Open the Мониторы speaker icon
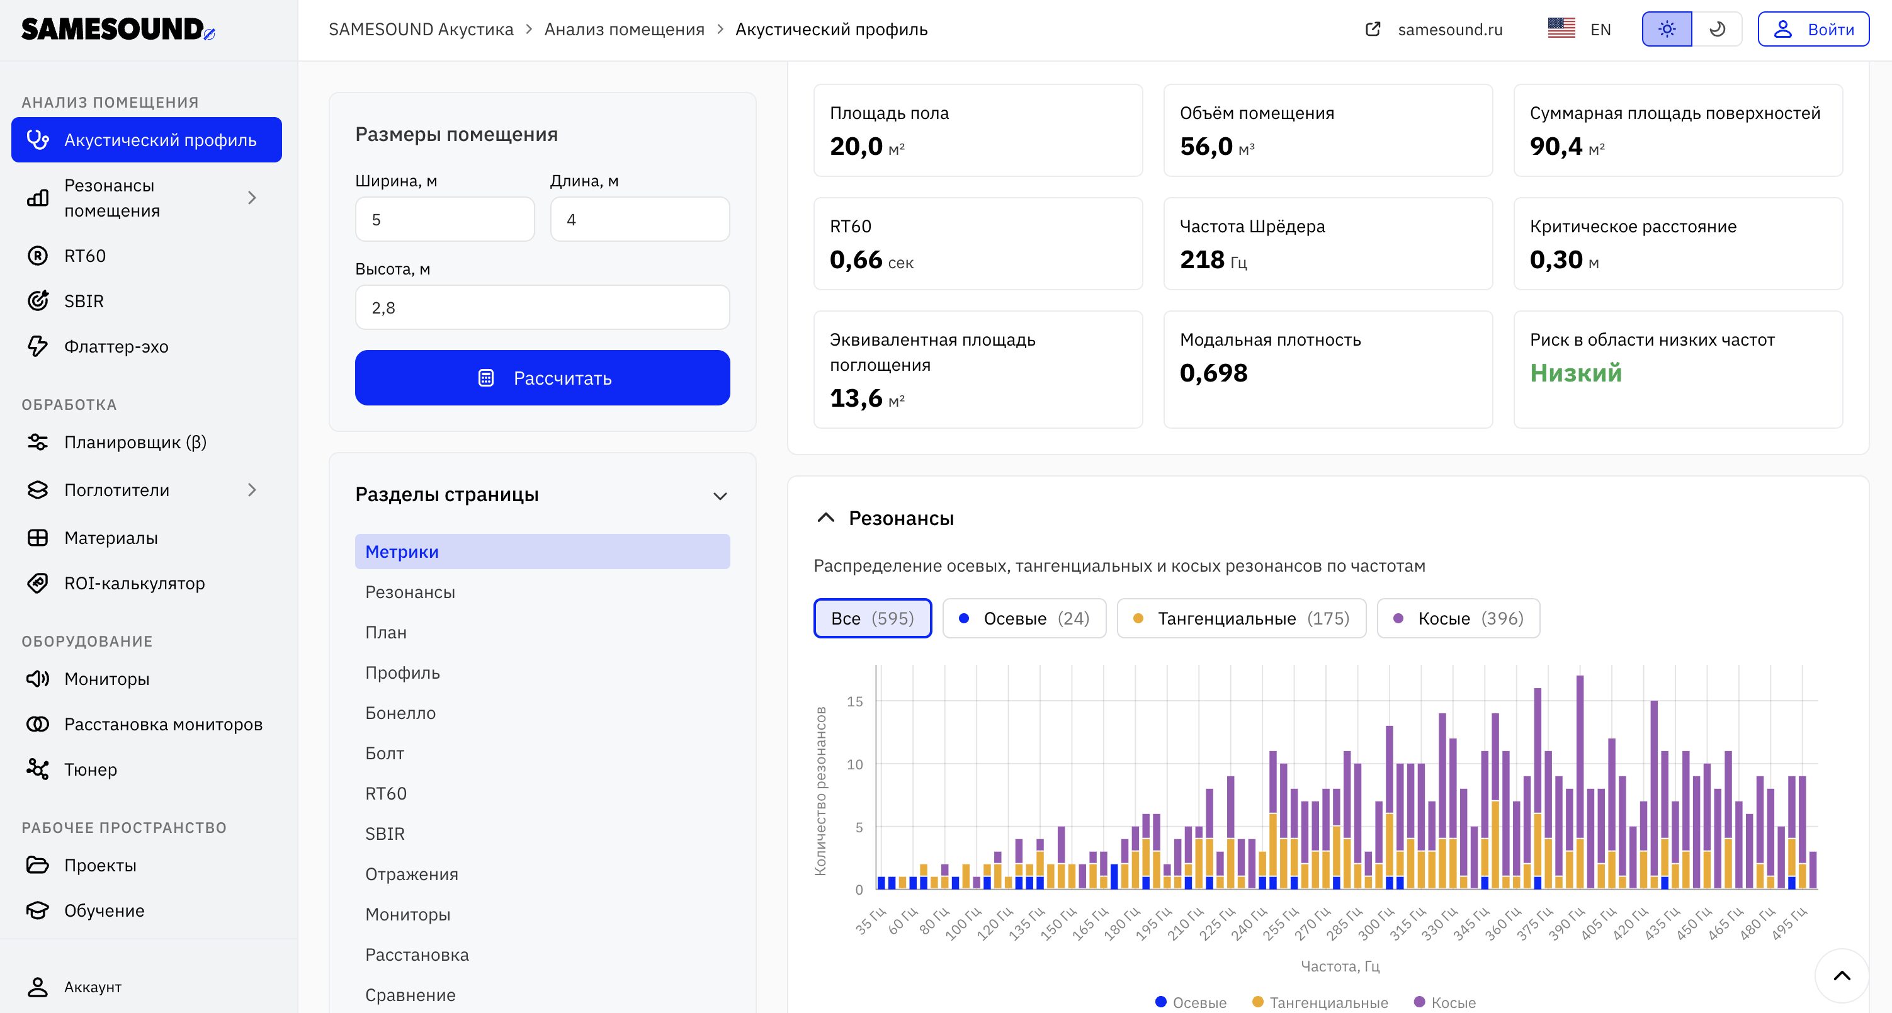The width and height of the screenshot is (1892, 1013). [37, 679]
